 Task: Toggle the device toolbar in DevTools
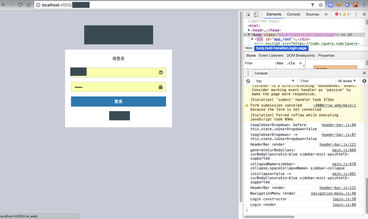tap(256, 14)
